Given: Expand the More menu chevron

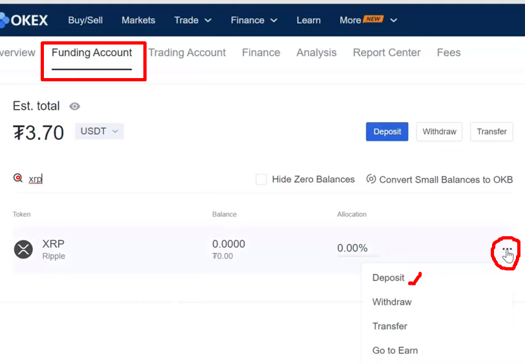Looking at the screenshot, I should pyautogui.click(x=394, y=21).
